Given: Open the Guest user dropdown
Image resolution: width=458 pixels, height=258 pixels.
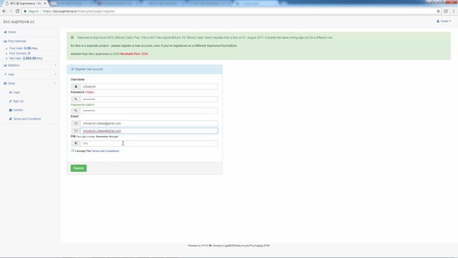Looking at the screenshot, I should pos(444,21).
